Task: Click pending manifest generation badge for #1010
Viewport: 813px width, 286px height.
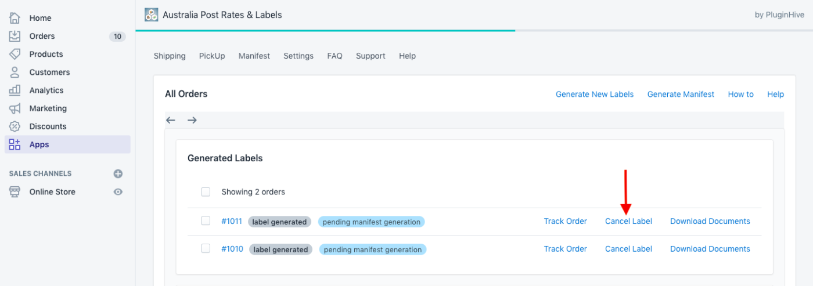Action: coord(373,249)
